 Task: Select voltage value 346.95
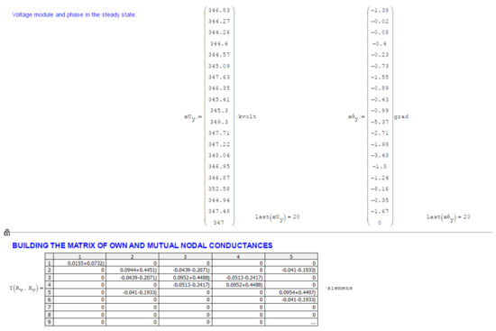(219, 167)
